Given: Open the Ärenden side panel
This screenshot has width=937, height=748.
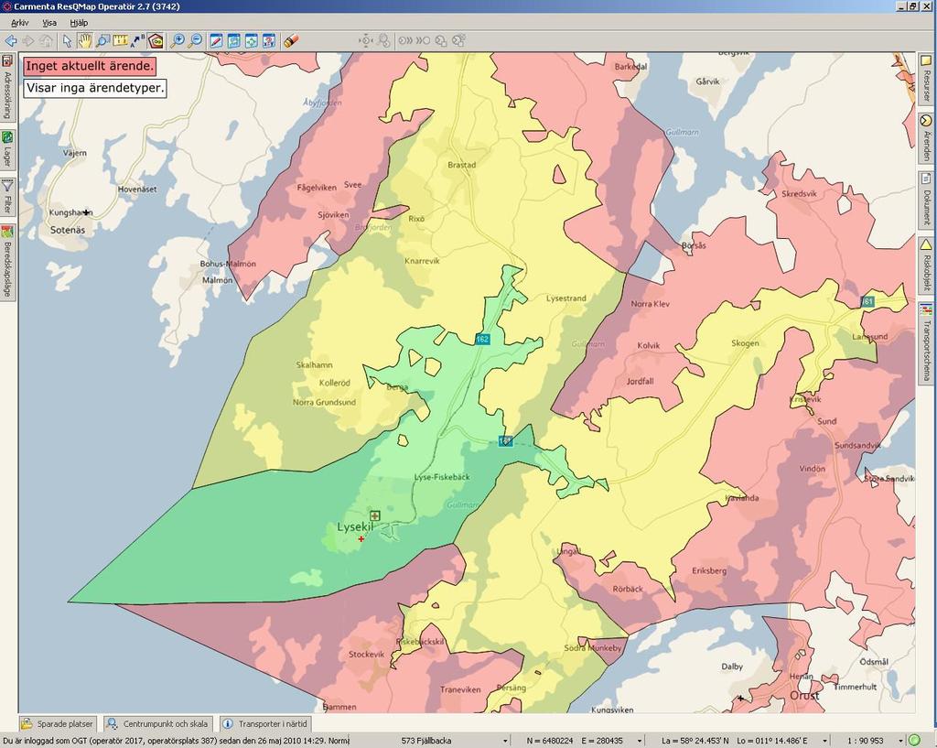Looking at the screenshot, I should click(926, 138).
